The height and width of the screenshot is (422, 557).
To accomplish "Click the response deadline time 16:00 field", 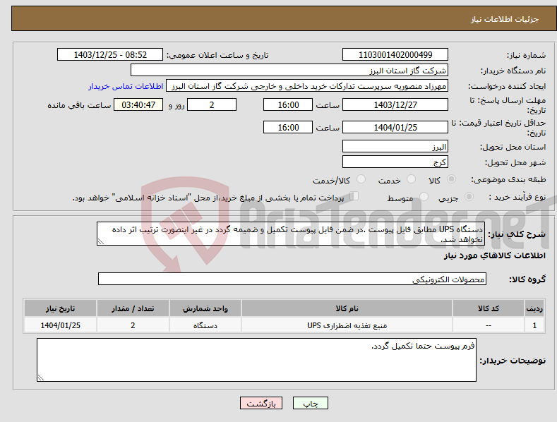I will point(288,104).
